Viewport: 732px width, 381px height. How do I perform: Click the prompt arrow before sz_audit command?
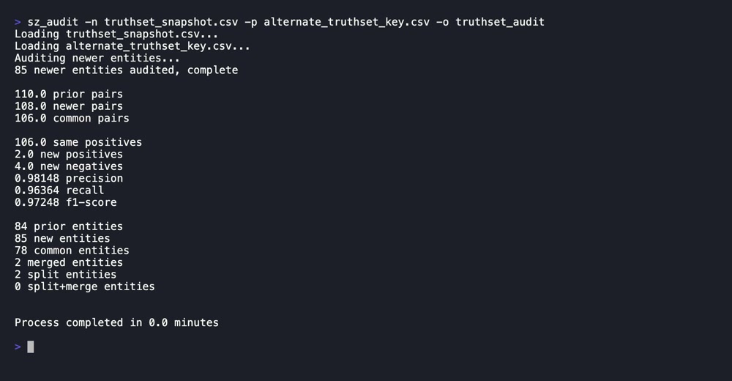point(18,22)
